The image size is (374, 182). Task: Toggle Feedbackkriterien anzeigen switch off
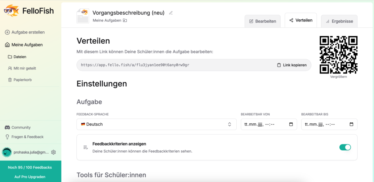pyautogui.click(x=345, y=147)
